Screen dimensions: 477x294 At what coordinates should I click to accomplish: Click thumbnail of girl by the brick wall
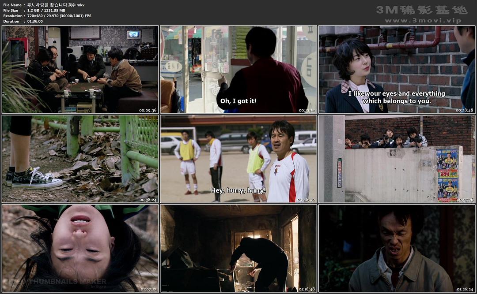click(397, 69)
